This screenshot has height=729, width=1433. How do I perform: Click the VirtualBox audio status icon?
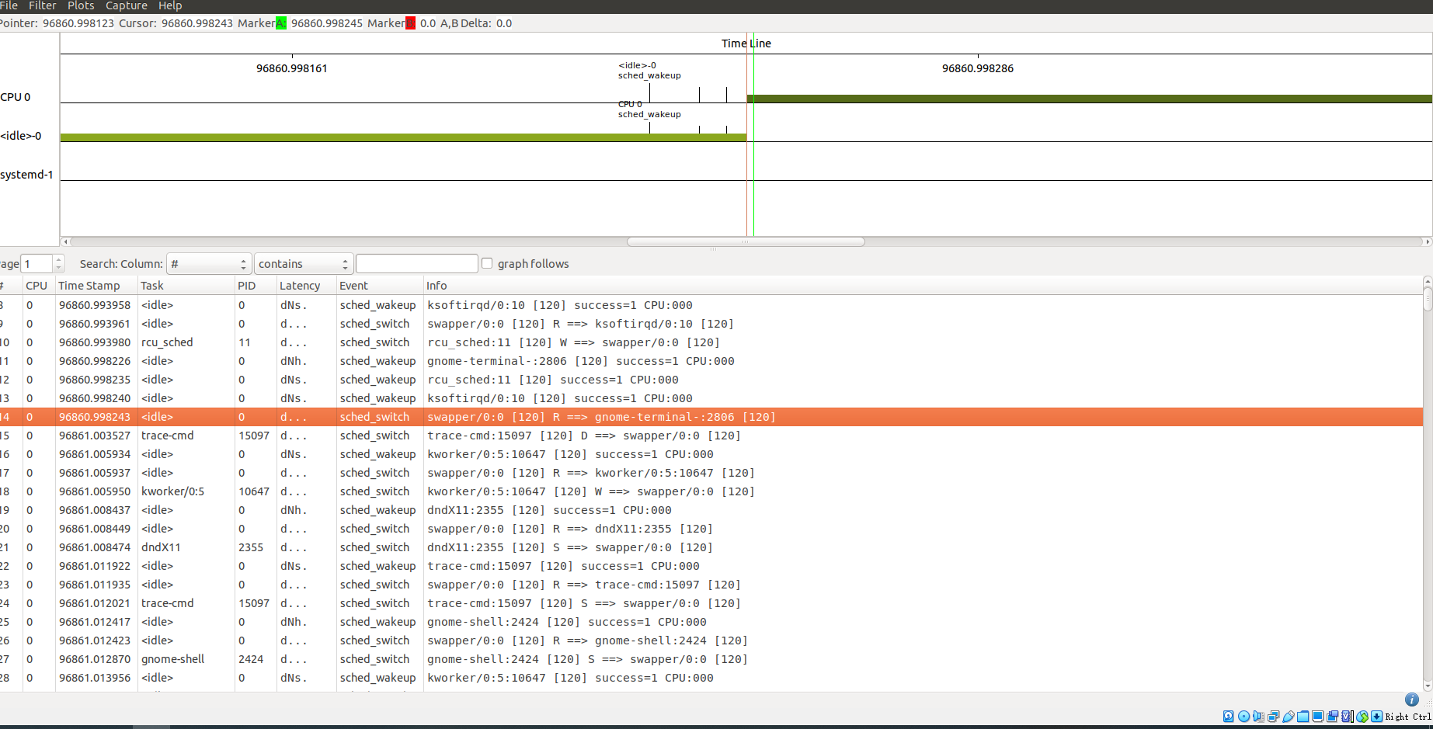(x=1258, y=716)
